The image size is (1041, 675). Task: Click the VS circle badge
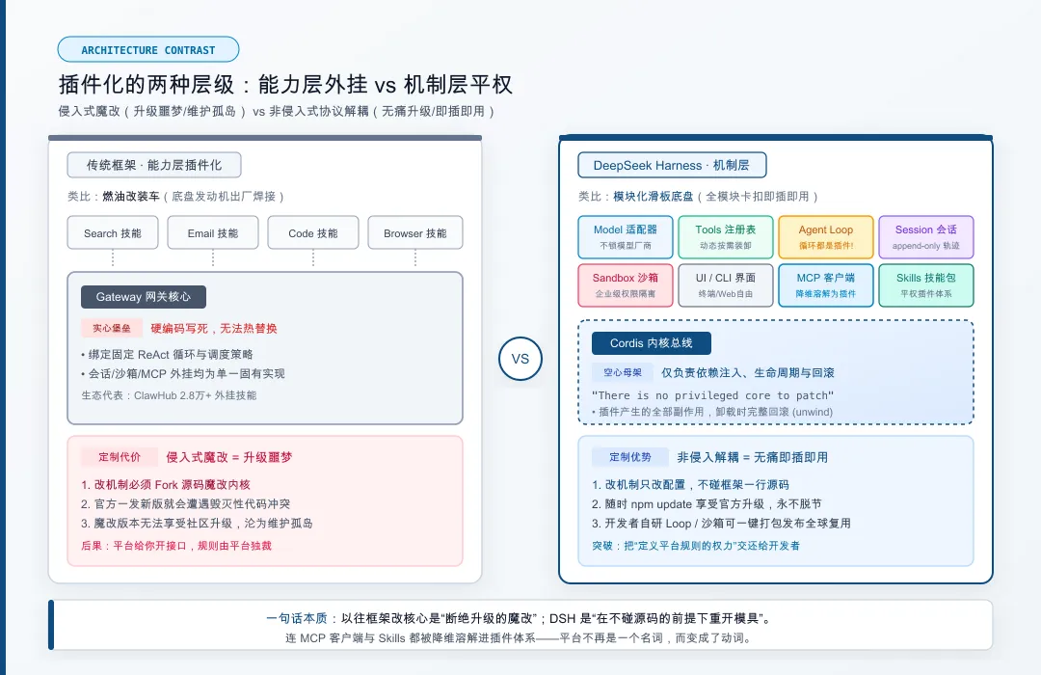tap(520, 359)
